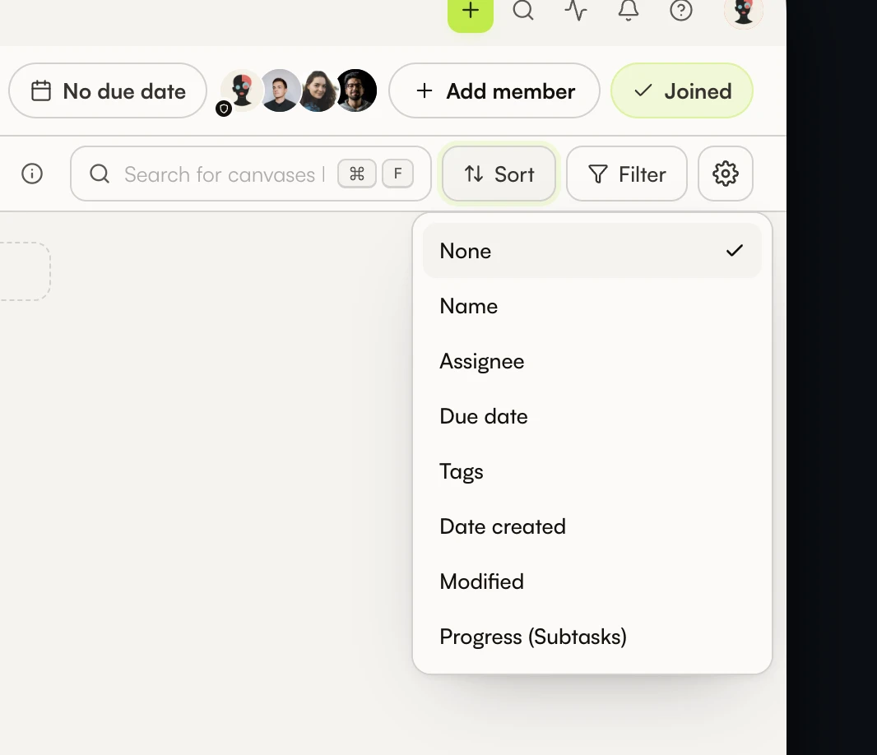Screen dimensions: 877x755
Task: Sort by Tags
Action: [592, 471]
